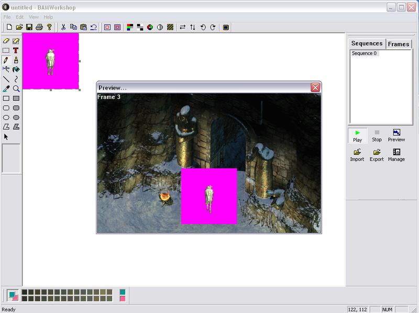The image size is (419, 313).
Task: Open the View menu
Action: [34, 17]
